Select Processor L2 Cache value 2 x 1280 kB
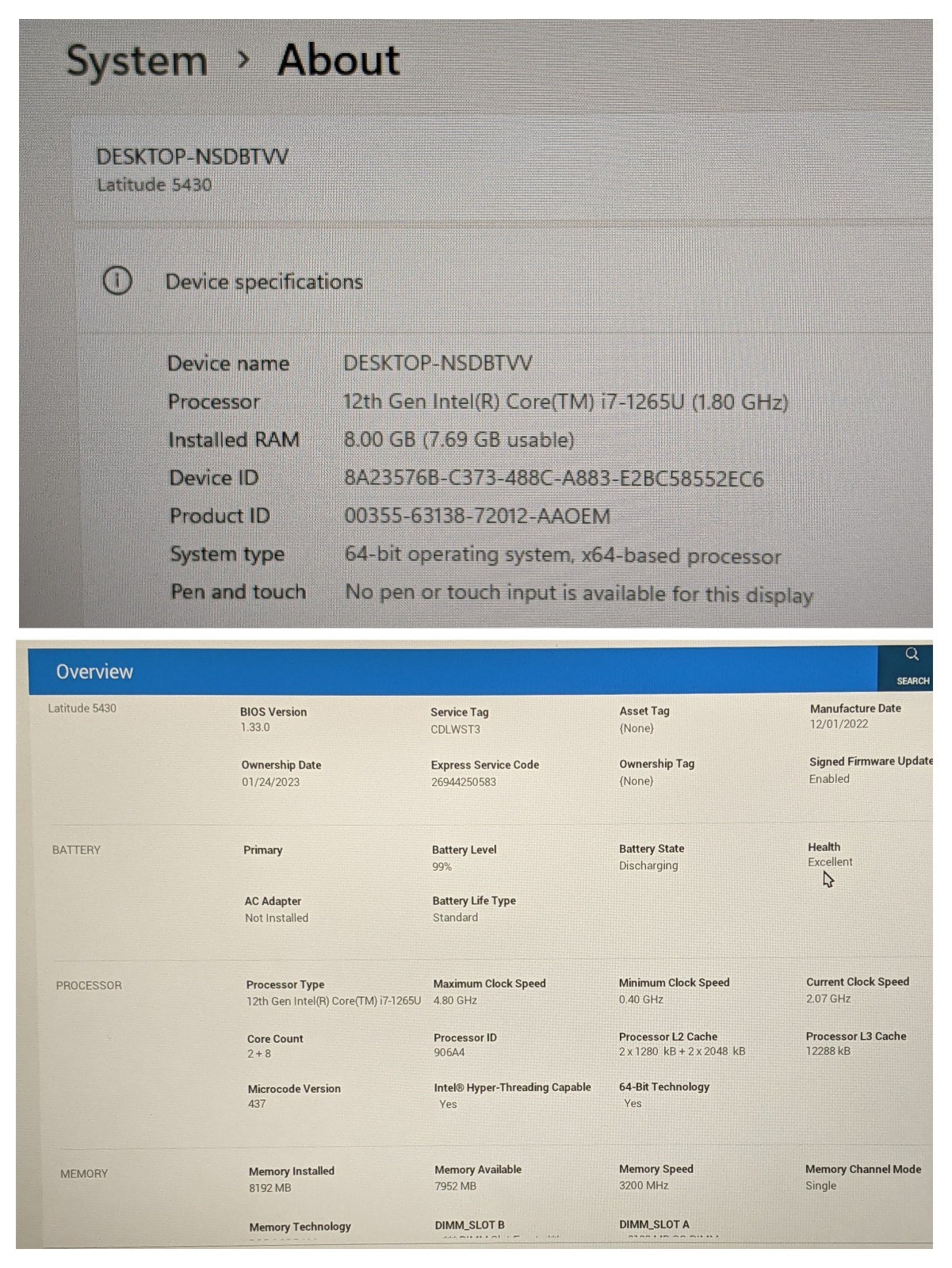The image size is (952, 1268). click(x=682, y=1051)
